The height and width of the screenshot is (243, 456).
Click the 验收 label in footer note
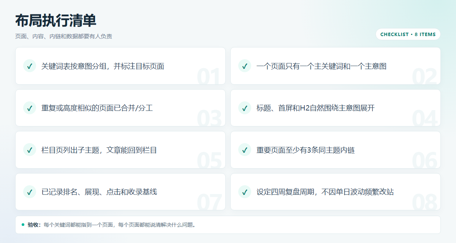(34, 225)
